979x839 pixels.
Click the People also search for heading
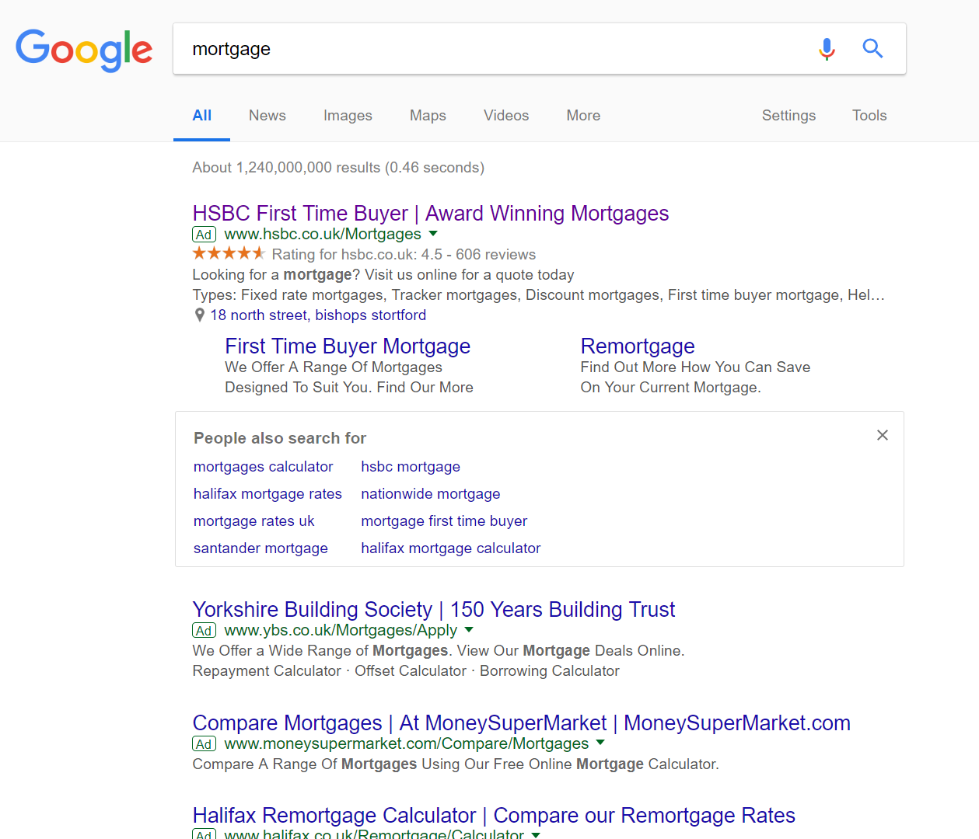(x=280, y=438)
